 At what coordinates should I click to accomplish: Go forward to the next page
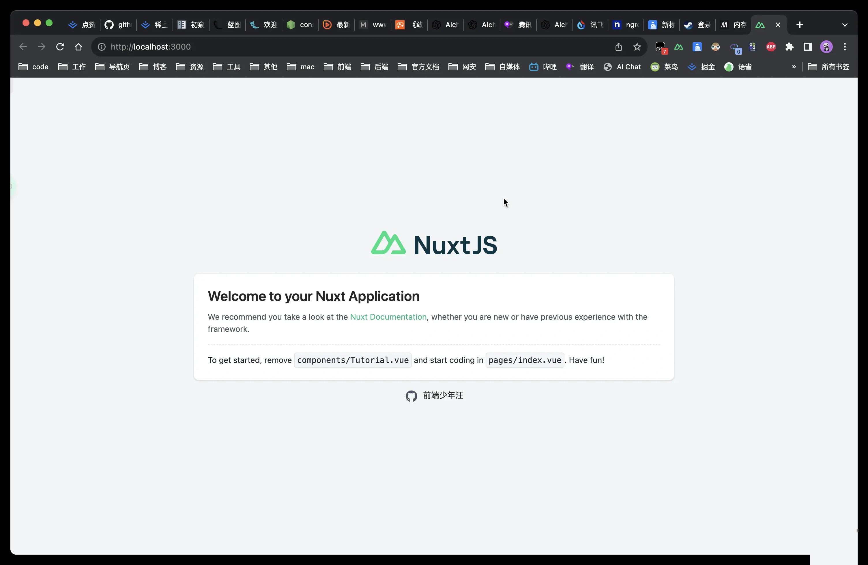point(42,47)
